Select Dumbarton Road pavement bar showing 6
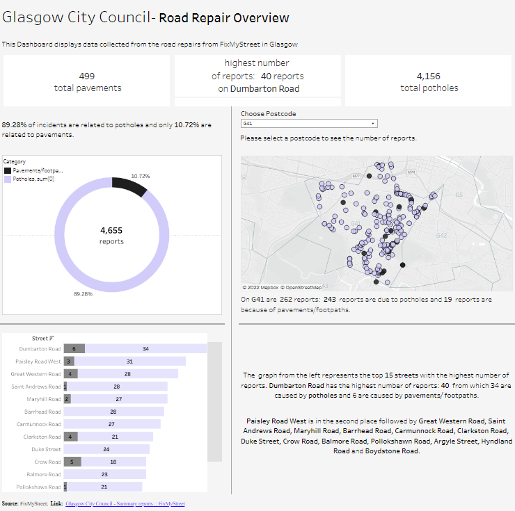Screen dimensions: 515x511 point(74,348)
